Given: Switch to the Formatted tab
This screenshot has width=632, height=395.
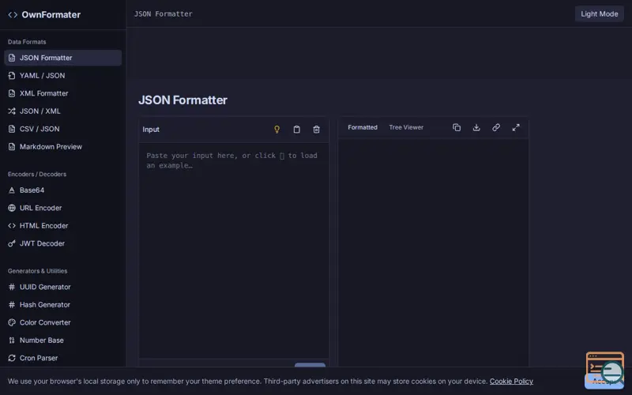Looking at the screenshot, I should pos(363,127).
